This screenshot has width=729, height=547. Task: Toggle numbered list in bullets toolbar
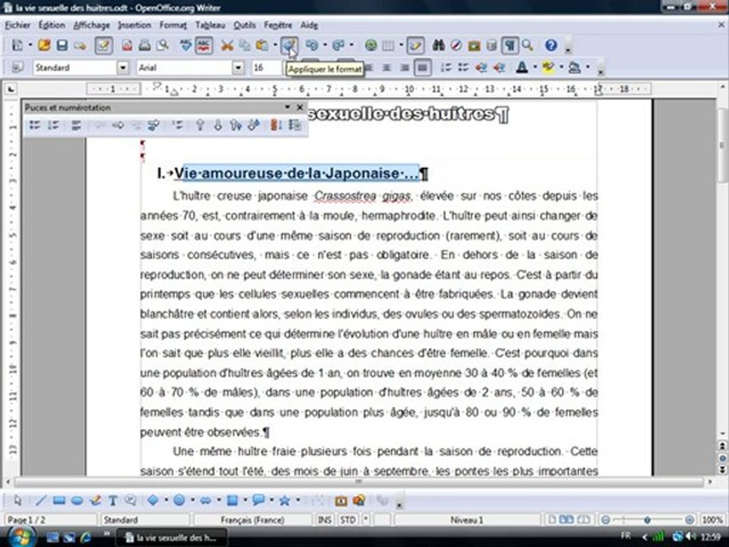[x=53, y=125]
